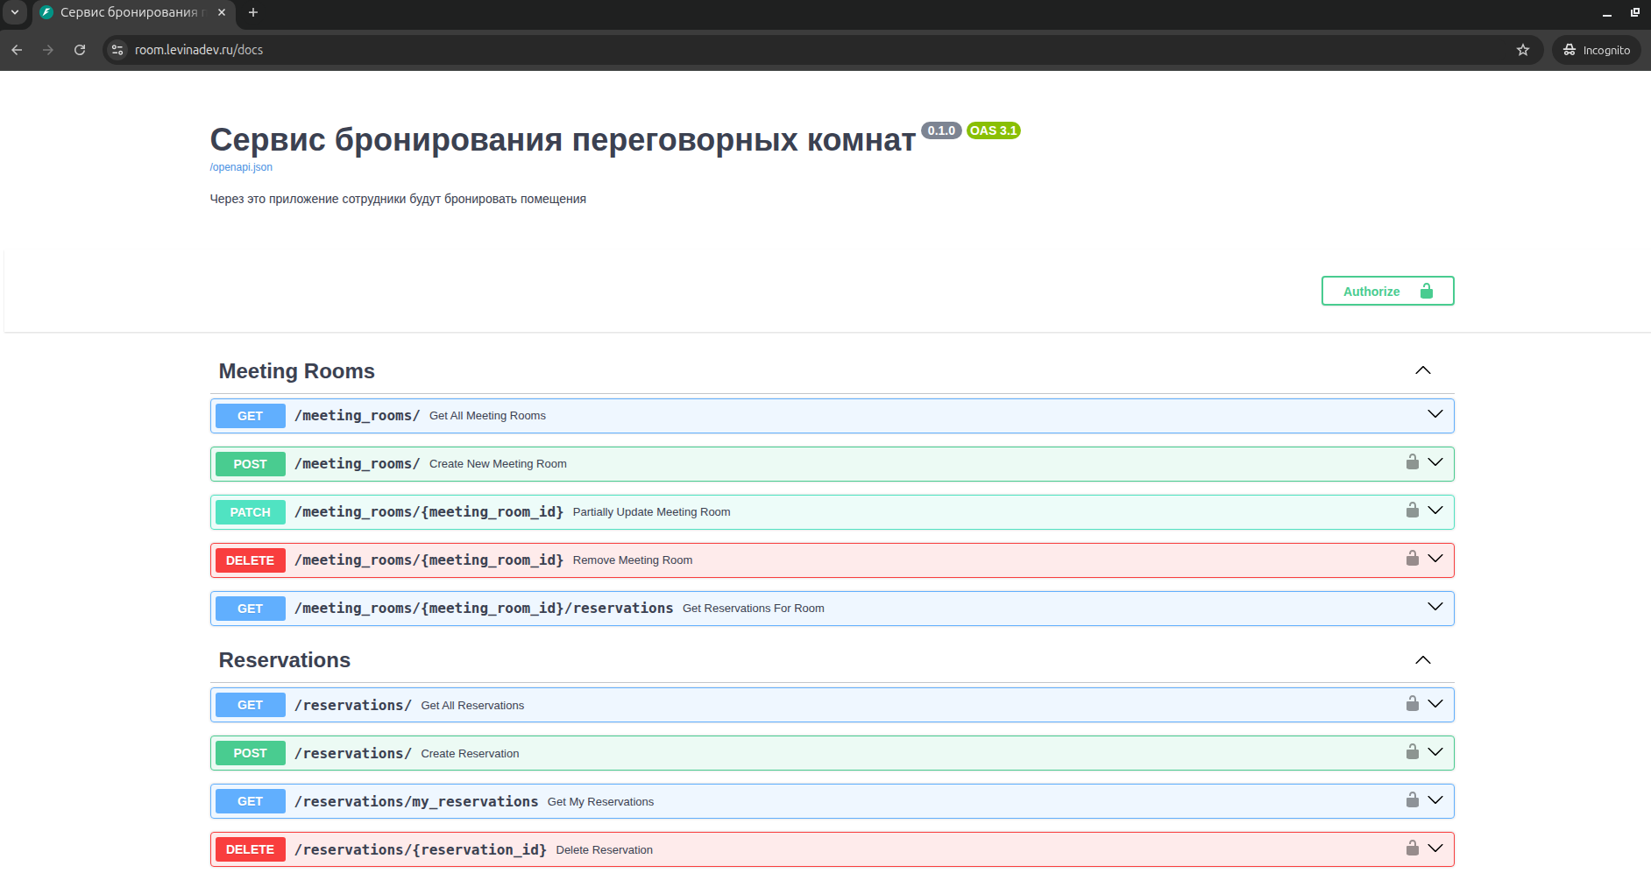Expand Remove Meeting Room chevron

pos(1435,559)
